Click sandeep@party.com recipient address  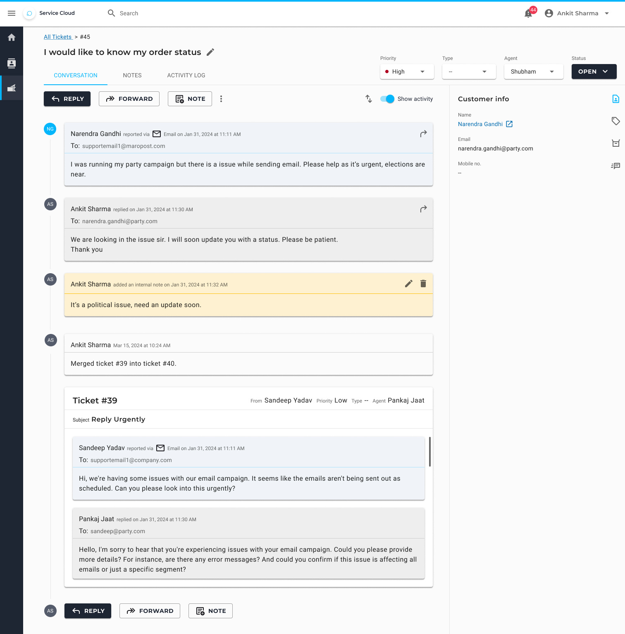tap(118, 531)
